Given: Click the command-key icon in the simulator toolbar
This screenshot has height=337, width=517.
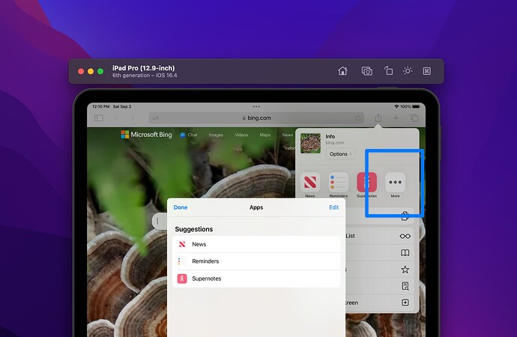Looking at the screenshot, I should tap(426, 71).
